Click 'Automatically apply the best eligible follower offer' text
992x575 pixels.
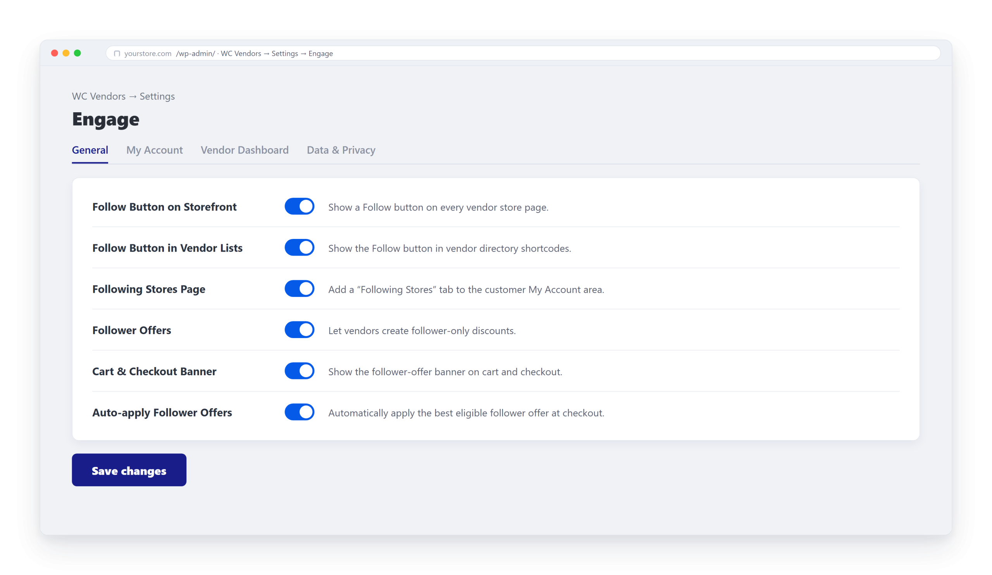466,413
